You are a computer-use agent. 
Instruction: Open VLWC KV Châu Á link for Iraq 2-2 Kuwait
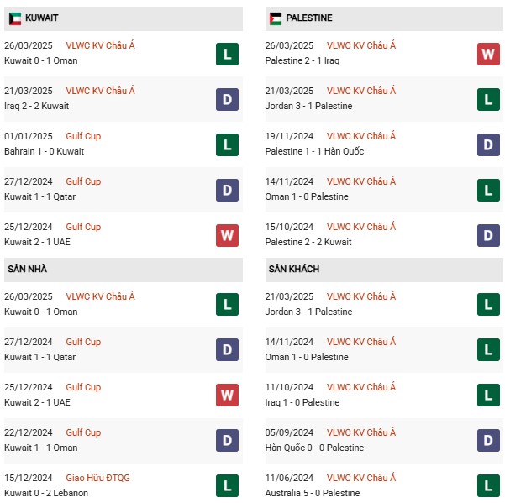[x=100, y=91]
